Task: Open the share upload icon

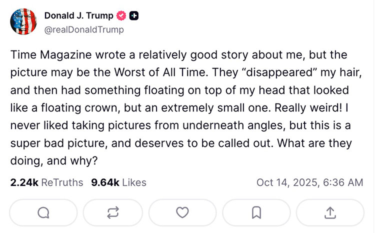Action: (x=330, y=212)
